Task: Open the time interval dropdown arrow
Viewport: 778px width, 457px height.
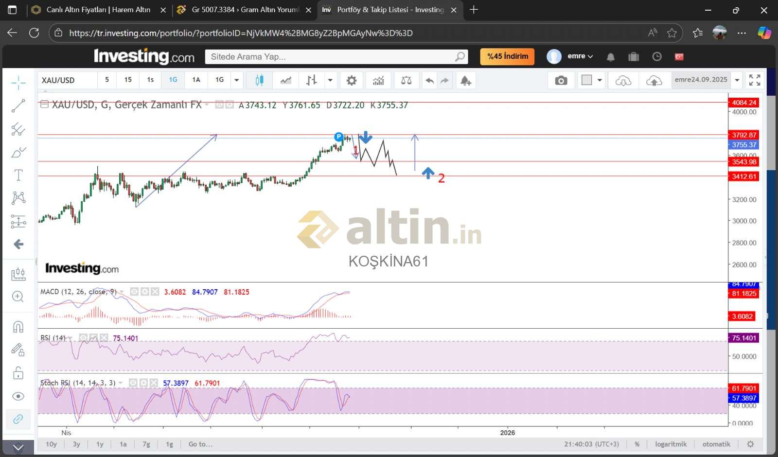Action: pos(237,80)
